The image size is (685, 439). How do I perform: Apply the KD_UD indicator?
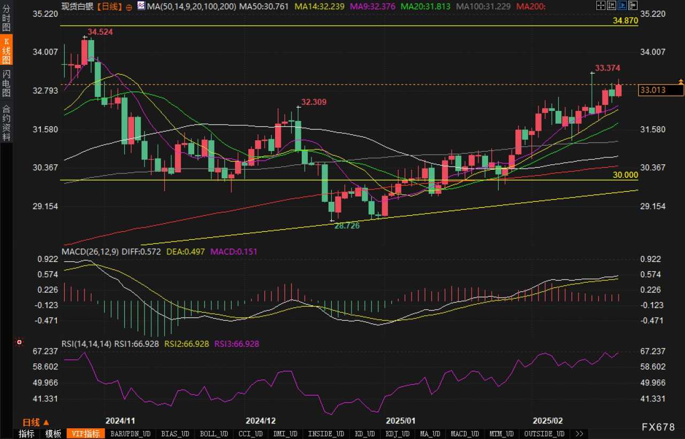(x=365, y=434)
